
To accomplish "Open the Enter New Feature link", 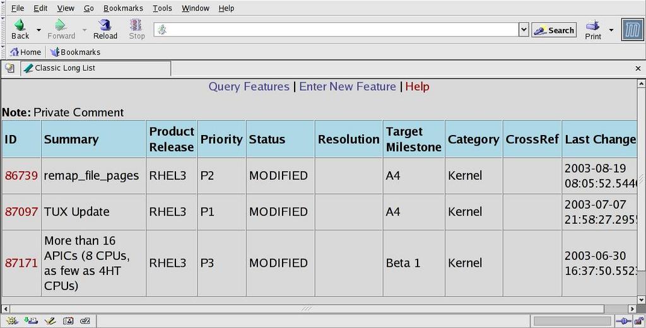I will pyautogui.click(x=347, y=86).
